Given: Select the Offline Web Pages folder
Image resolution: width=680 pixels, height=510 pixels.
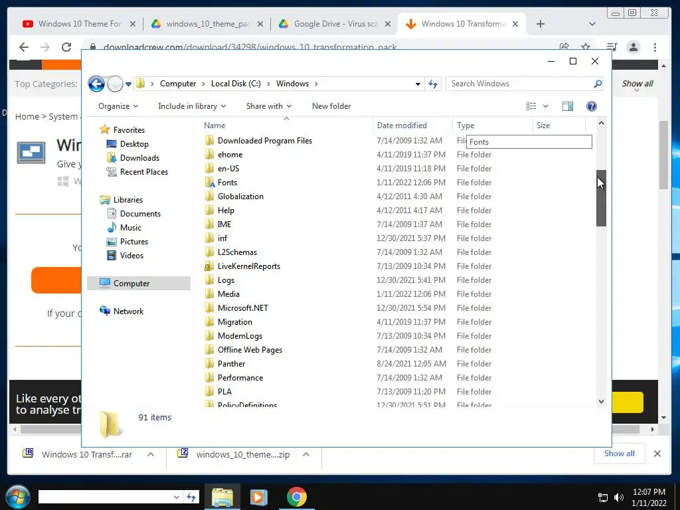Looking at the screenshot, I should coord(250,350).
